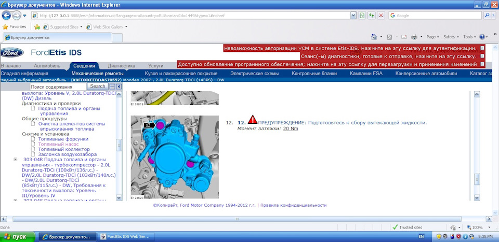Expand the 303-04R tree node
This screenshot has width=499, height=242.
click(x=16, y=160)
